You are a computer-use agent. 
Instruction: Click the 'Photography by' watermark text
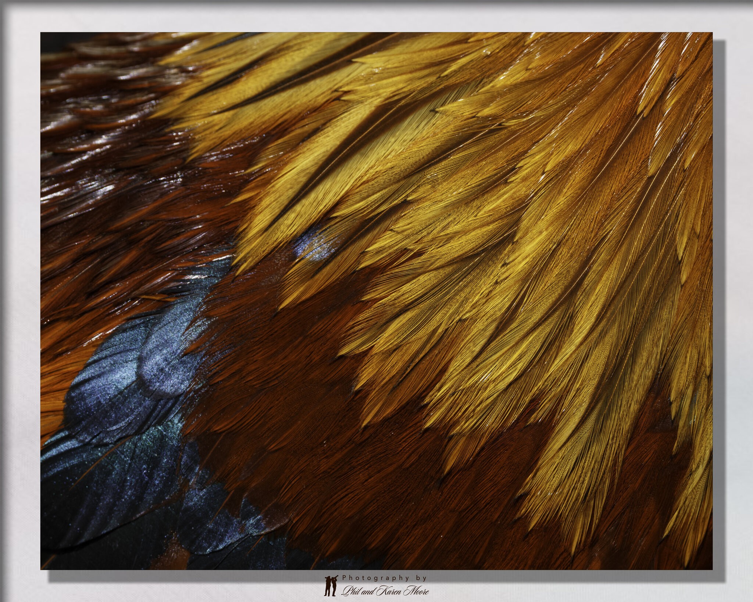click(385, 578)
